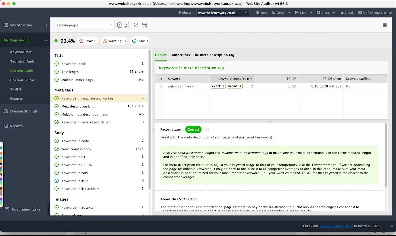Switch to the Competitors tab
Screen dimensions: 396x236
[180, 55]
